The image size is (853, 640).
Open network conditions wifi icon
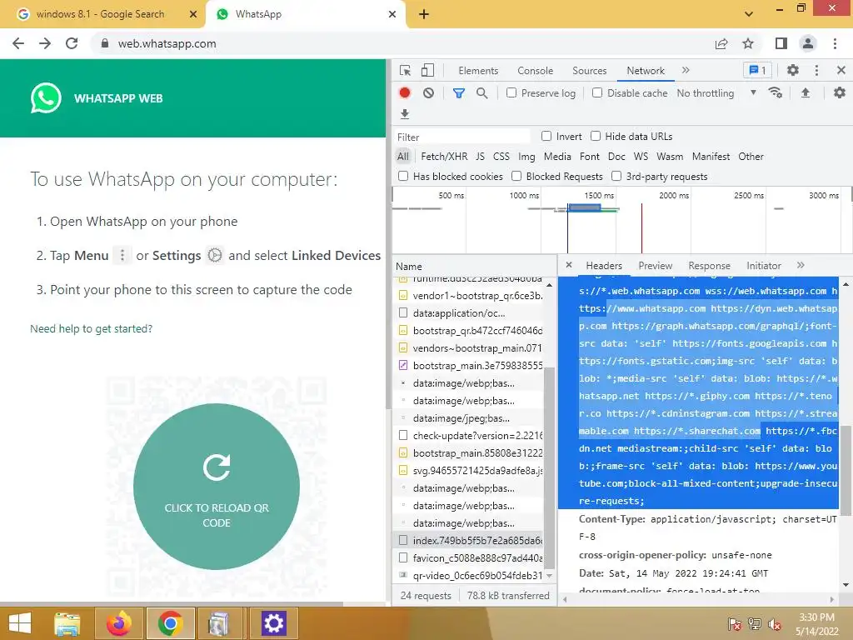(x=776, y=93)
